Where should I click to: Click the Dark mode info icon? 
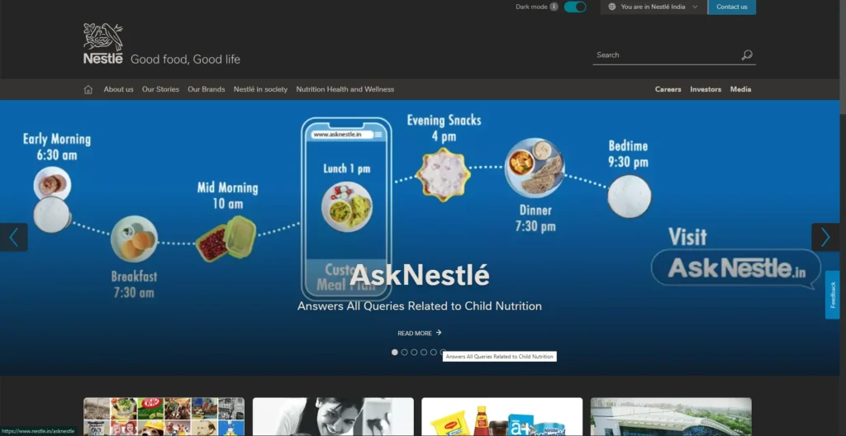point(554,7)
